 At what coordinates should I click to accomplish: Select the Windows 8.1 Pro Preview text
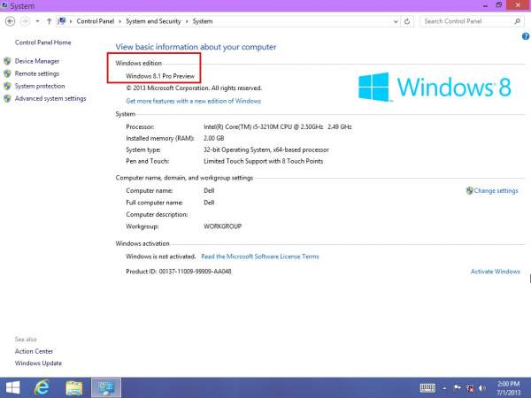click(160, 76)
